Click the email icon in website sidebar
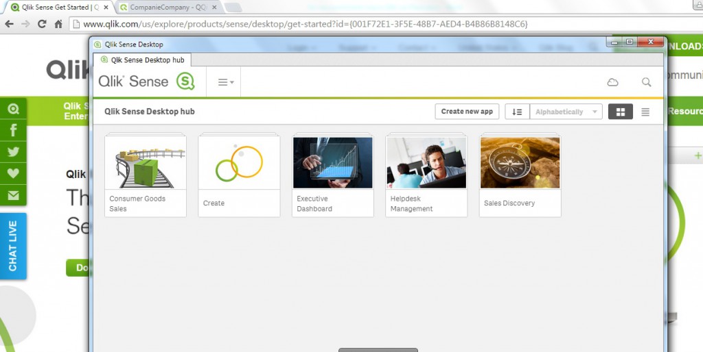This screenshot has height=352, width=703. click(x=13, y=195)
